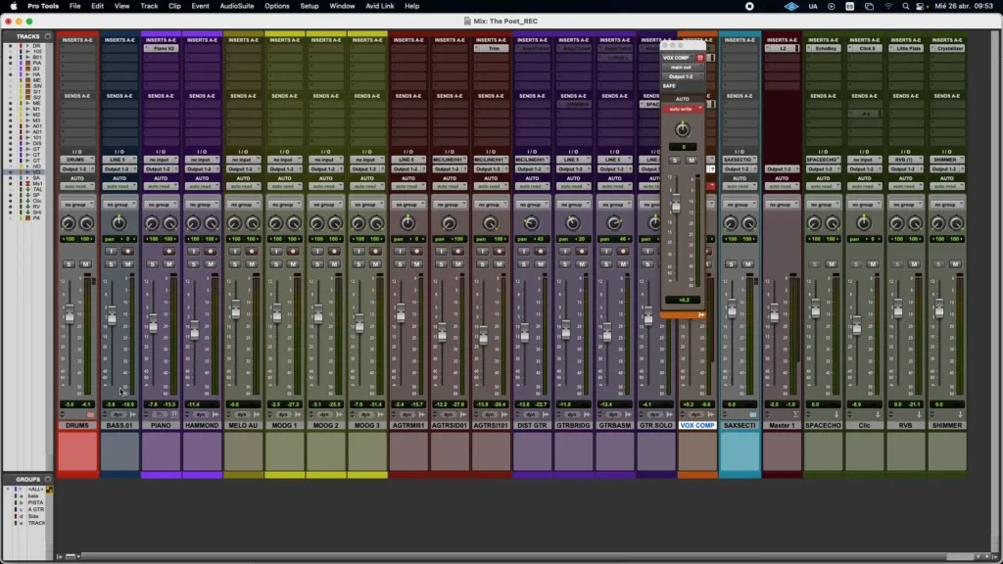The height and width of the screenshot is (564, 1003).
Task: Click the BASS.01 pan knob
Action: [x=119, y=222]
